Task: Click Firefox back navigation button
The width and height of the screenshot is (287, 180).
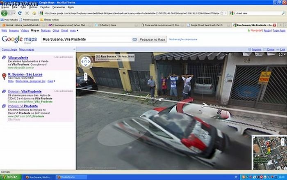Action: (5, 13)
